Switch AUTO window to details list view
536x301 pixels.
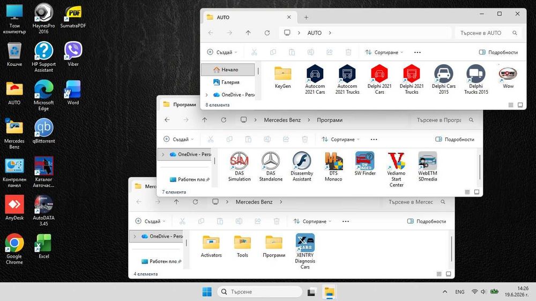tap(511, 105)
